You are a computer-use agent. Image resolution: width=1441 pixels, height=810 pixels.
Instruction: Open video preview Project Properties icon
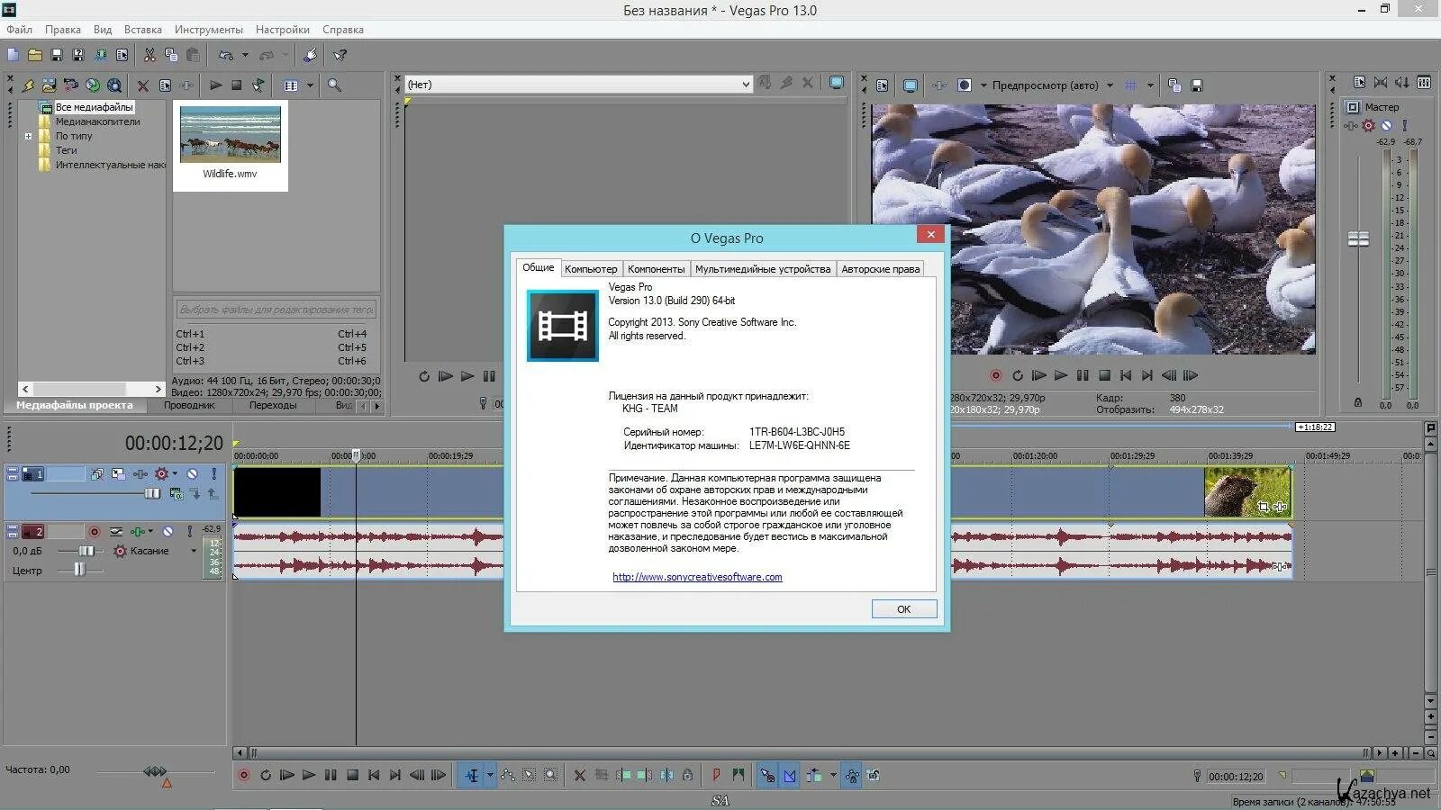pyautogui.click(x=882, y=85)
